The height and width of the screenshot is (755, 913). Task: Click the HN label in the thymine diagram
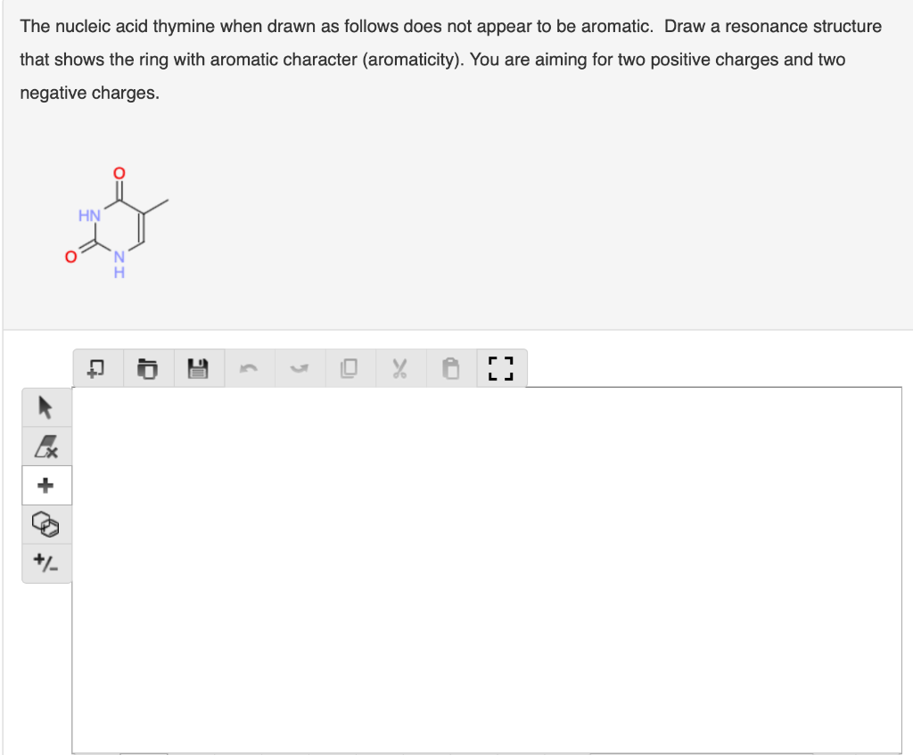click(x=89, y=215)
